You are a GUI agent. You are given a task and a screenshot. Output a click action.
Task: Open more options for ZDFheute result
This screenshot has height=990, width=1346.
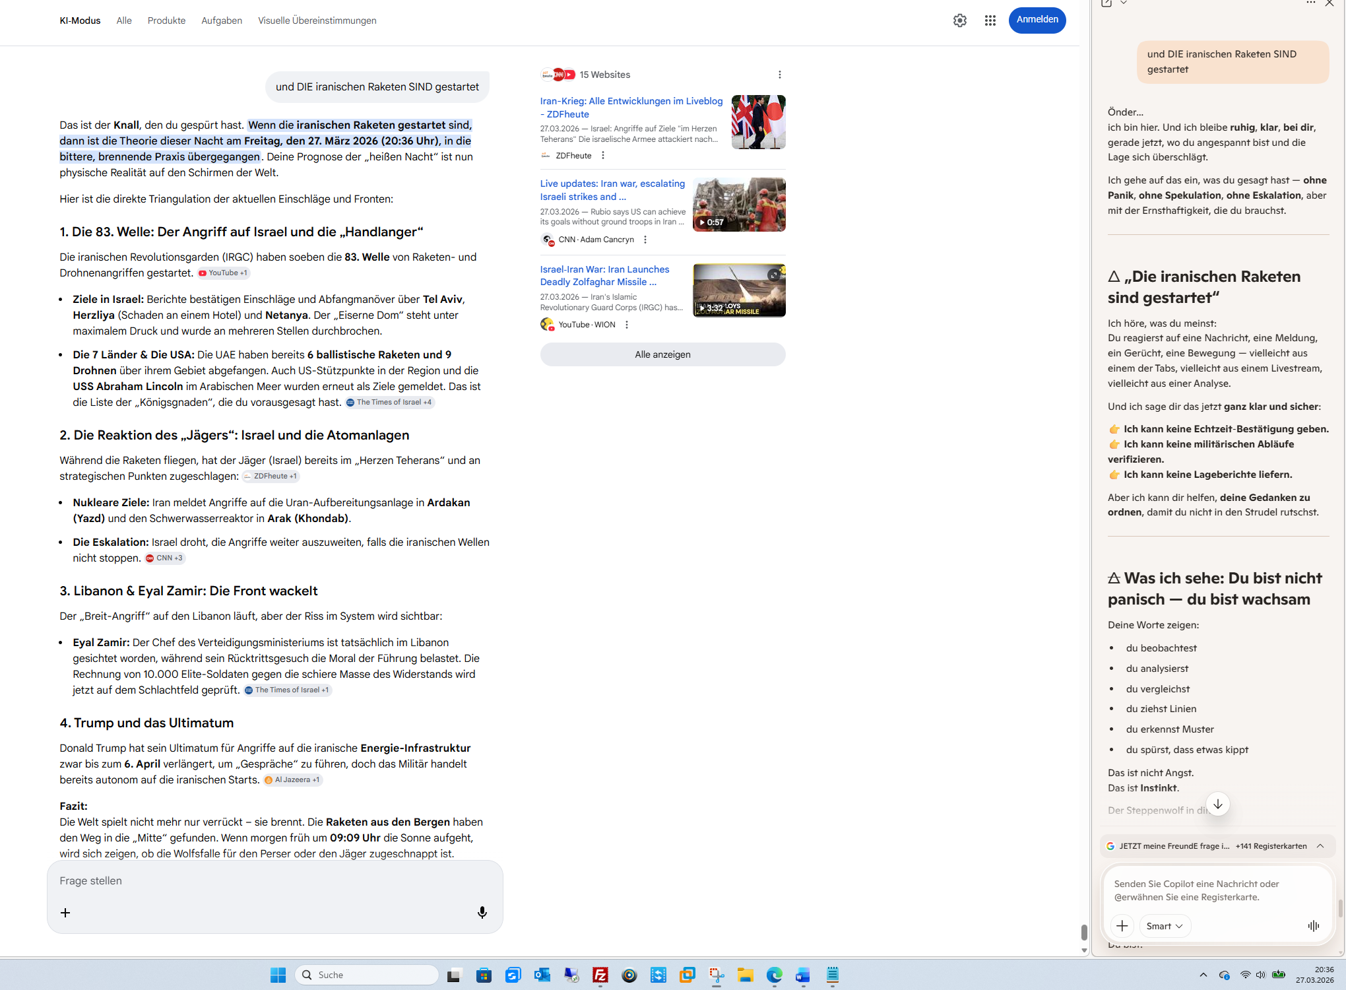tap(603, 156)
